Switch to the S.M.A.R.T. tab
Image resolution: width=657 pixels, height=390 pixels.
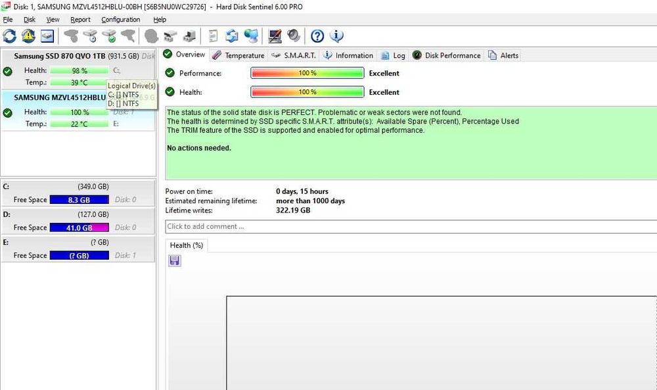294,55
